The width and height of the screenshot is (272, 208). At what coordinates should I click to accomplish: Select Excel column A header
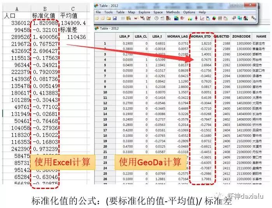tap(17, 9)
